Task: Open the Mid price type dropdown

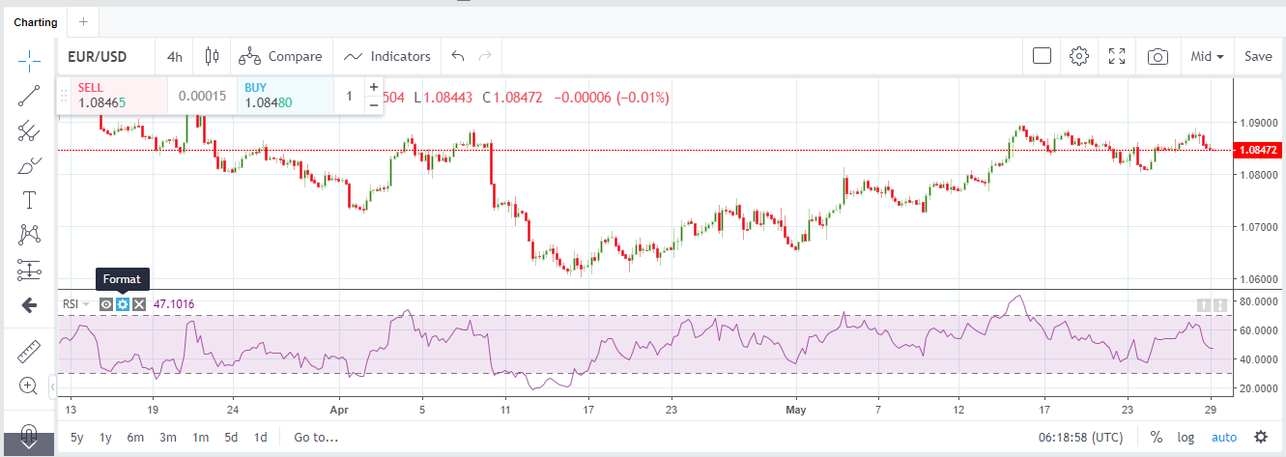Action: 1207,56
